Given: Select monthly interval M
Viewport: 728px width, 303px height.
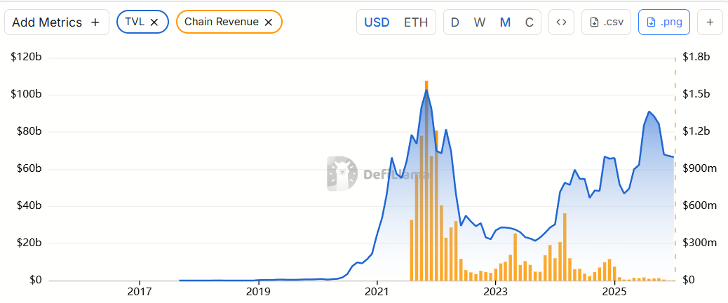Looking at the screenshot, I should point(505,22).
